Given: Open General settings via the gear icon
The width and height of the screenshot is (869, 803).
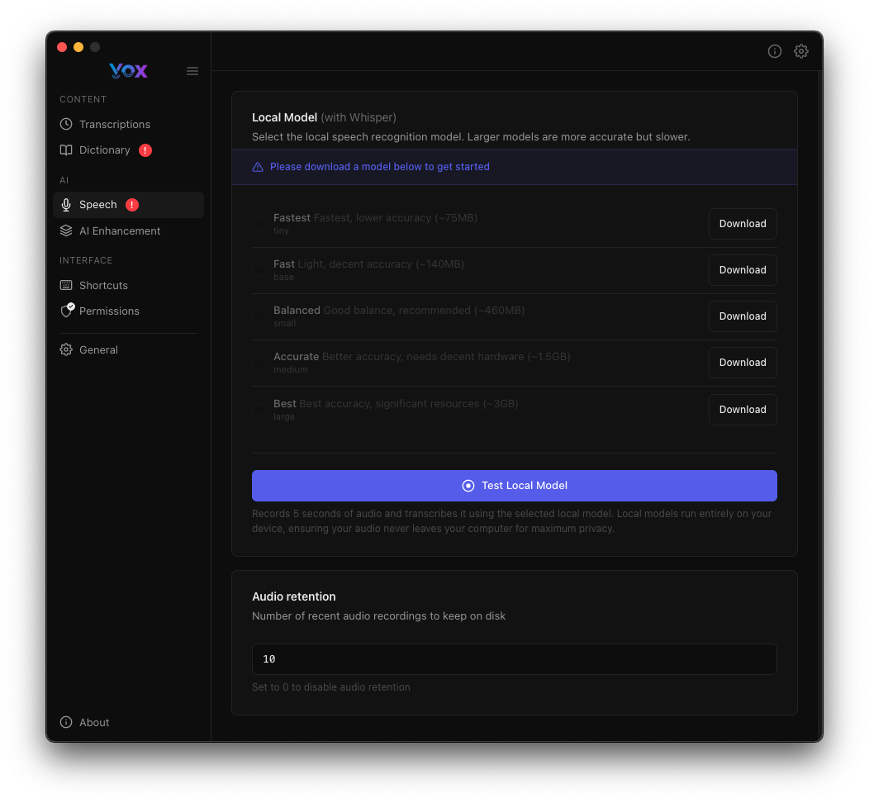Looking at the screenshot, I should click(x=66, y=349).
